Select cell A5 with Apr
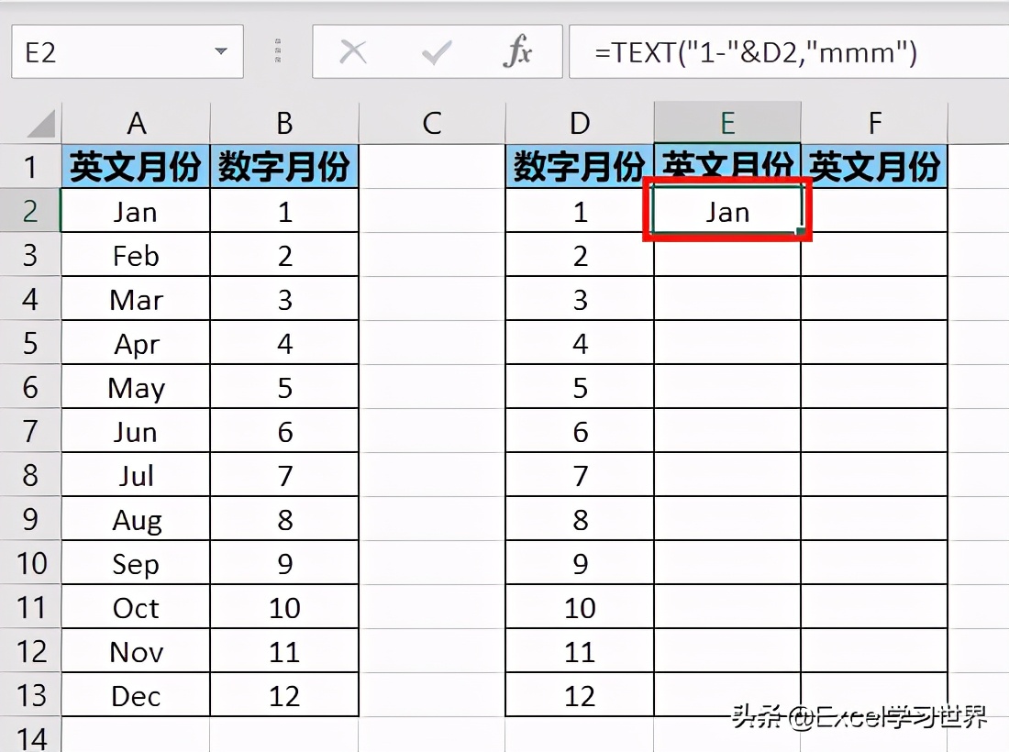This screenshot has height=752, width=1009. click(136, 343)
